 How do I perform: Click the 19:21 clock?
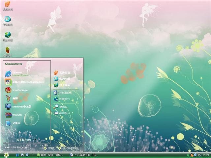[x=206, y=155]
